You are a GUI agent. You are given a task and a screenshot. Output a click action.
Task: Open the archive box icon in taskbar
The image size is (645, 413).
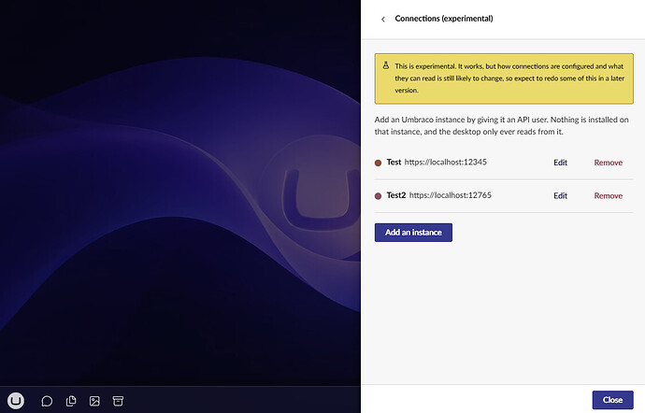[118, 401]
